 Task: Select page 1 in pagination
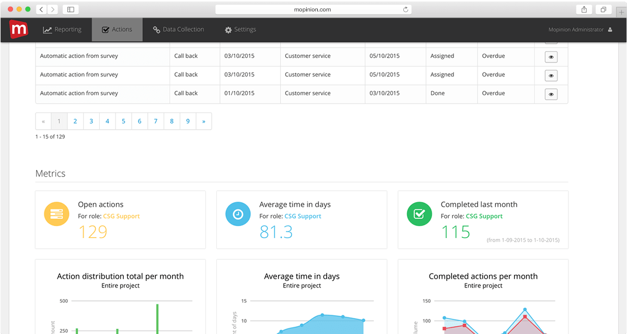pyautogui.click(x=59, y=121)
